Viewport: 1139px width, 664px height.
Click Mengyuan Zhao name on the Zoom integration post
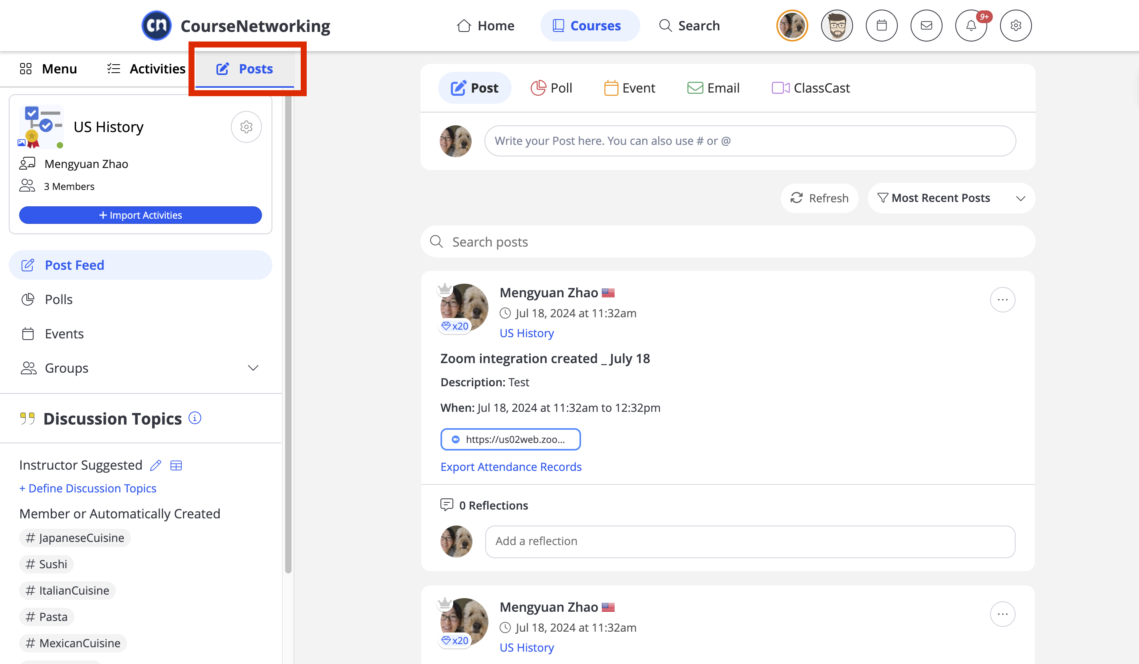549,293
